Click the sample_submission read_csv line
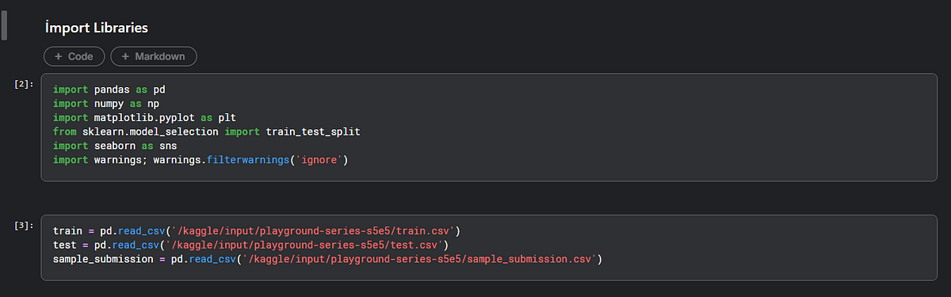Image resolution: width=951 pixels, height=297 pixels. pyautogui.click(x=327, y=259)
